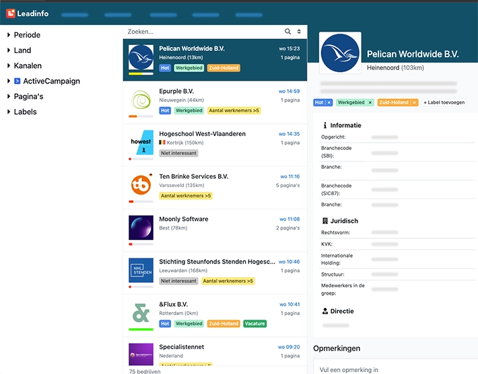Click the Juridisch building icon

coord(325,221)
